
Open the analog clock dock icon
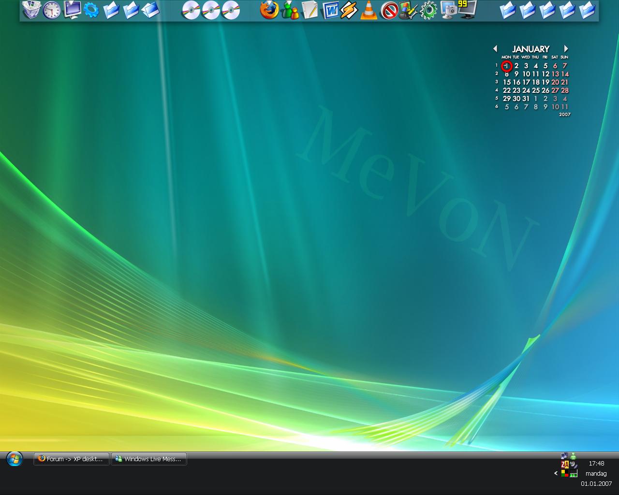[x=52, y=10]
